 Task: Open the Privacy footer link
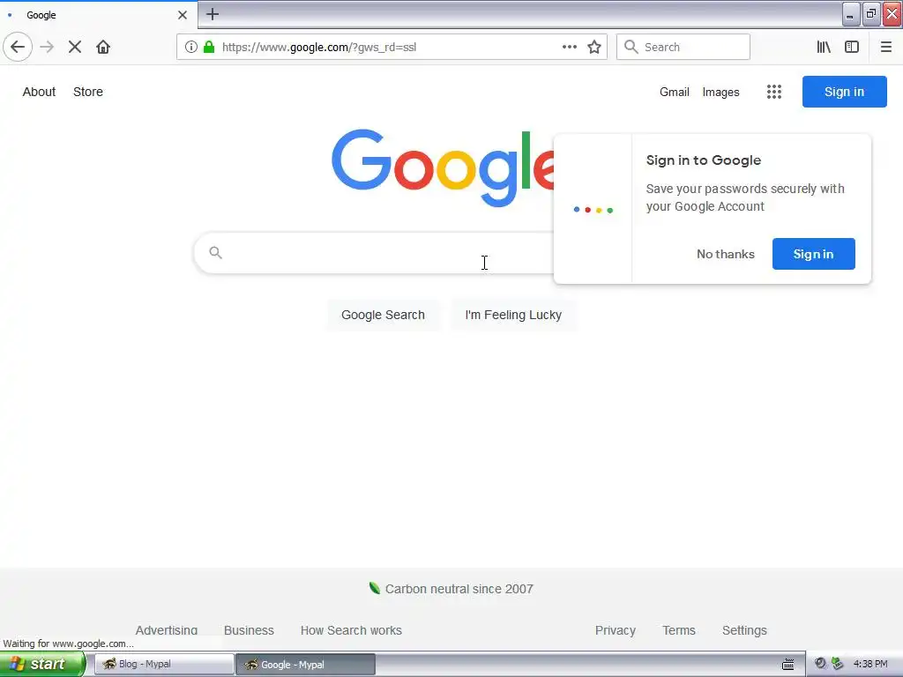pos(615,630)
